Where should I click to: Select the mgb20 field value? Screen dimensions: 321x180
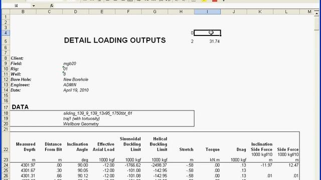pyautogui.click(x=70, y=63)
